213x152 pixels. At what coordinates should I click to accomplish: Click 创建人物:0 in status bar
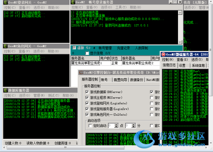13,143
